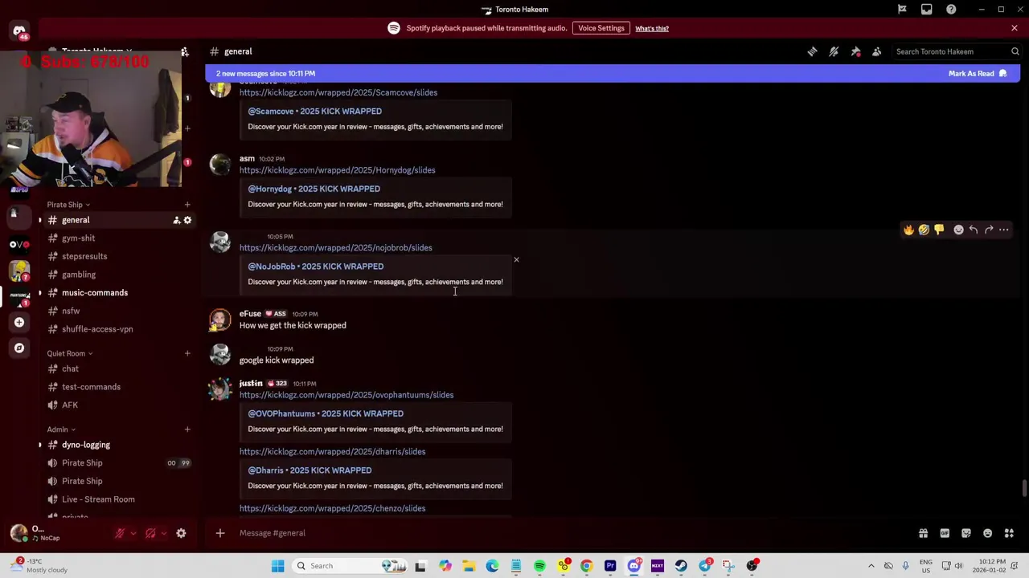
Task: Collapse the Quiet Room category
Action: click(69, 353)
